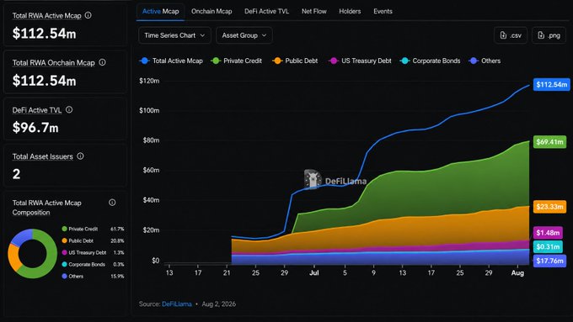Toggle Private Credit series in chart legend

pyautogui.click(x=237, y=61)
